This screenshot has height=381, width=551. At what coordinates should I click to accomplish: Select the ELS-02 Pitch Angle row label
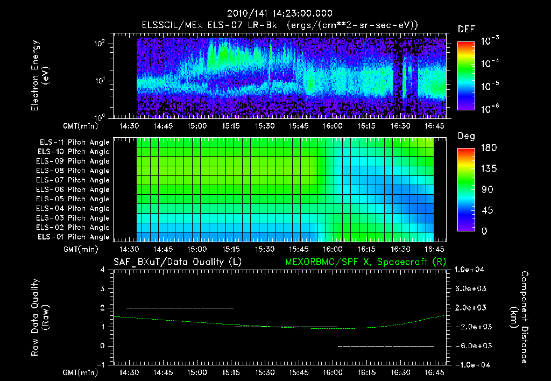[x=73, y=228]
